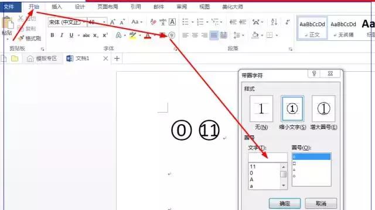This screenshot has height=210, width=375.
Task: Select the center align paragraph icon
Action: tap(195, 36)
